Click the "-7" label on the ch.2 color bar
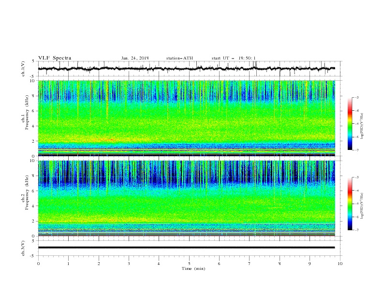The height and width of the screenshot is (296, 383). 356,230
